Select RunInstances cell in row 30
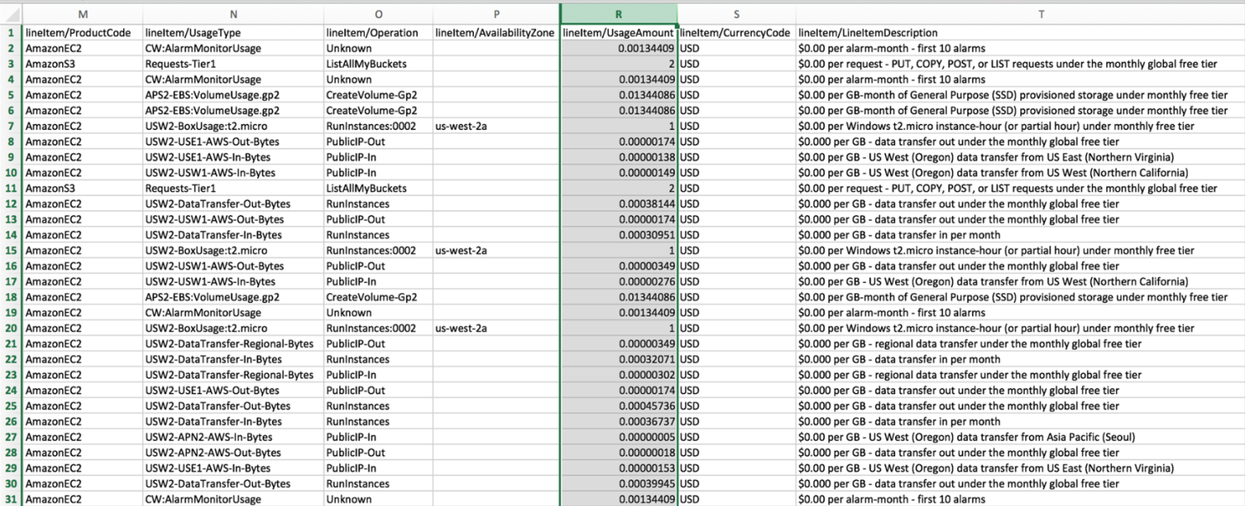 tap(378, 483)
